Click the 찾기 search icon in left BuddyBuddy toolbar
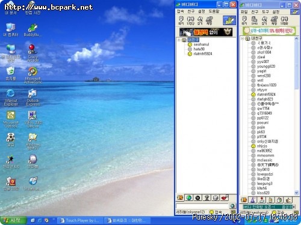Screen dimensions: 301x225 coord(200,20)
